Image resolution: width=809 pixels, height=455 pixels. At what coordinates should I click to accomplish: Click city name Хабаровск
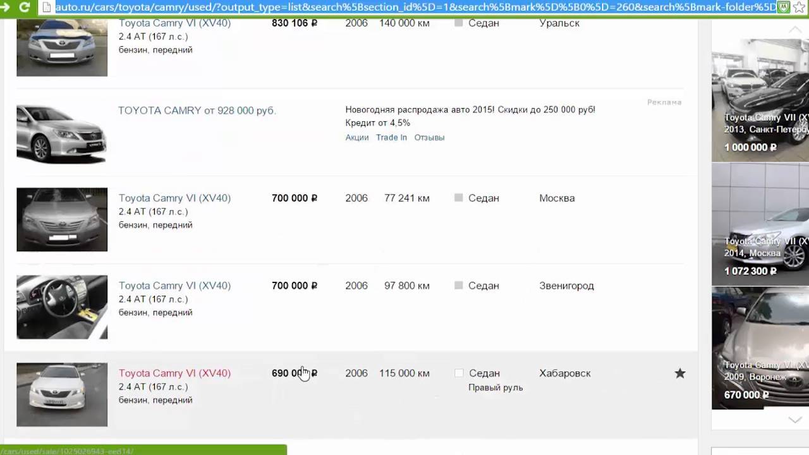[x=565, y=373]
